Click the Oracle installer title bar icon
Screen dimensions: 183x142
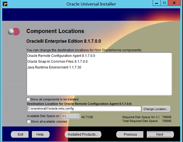click(5, 4)
